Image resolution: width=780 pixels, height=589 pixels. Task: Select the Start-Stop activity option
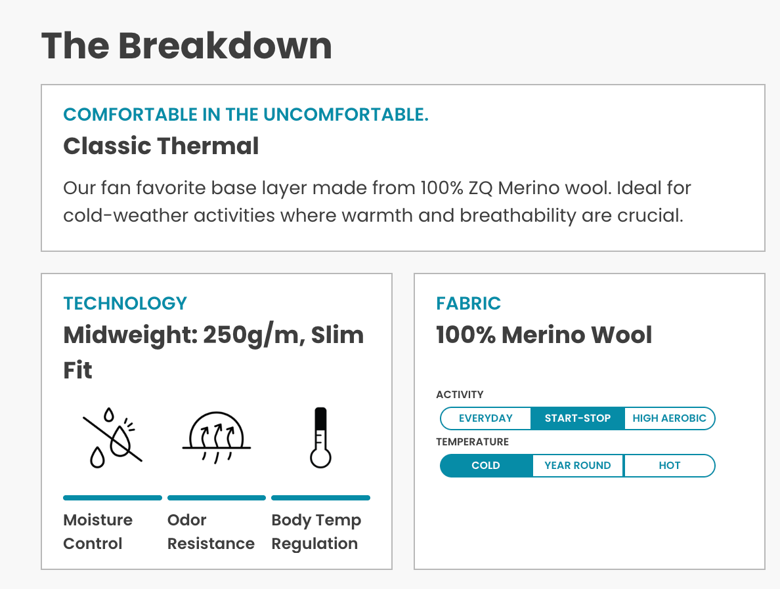click(578, 418)
